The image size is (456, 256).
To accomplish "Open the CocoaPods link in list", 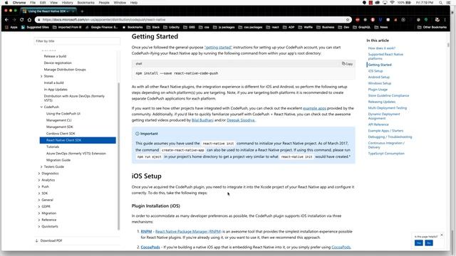I will [x=150, y=247].
